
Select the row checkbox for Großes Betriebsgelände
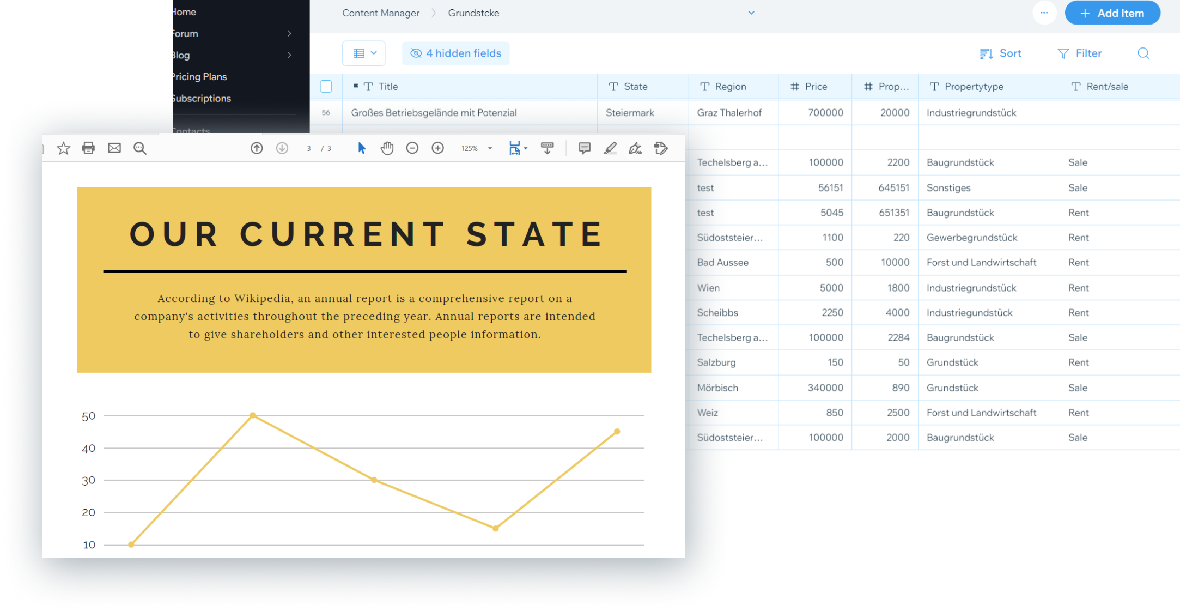tap(326, 113)
